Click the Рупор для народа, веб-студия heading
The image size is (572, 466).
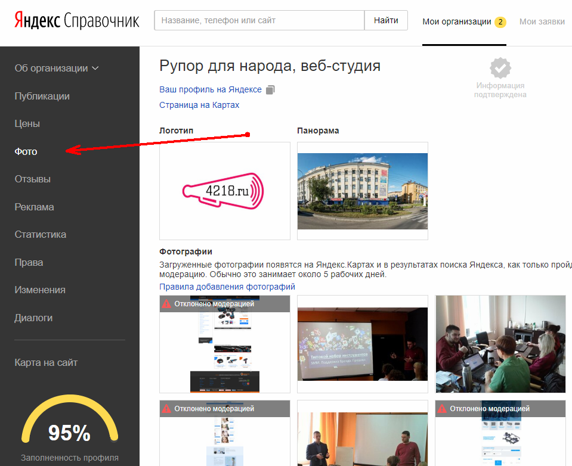[x=270, y=66]
